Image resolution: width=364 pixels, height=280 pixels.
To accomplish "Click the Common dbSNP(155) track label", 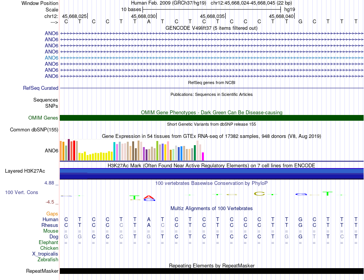I will 34,129.
